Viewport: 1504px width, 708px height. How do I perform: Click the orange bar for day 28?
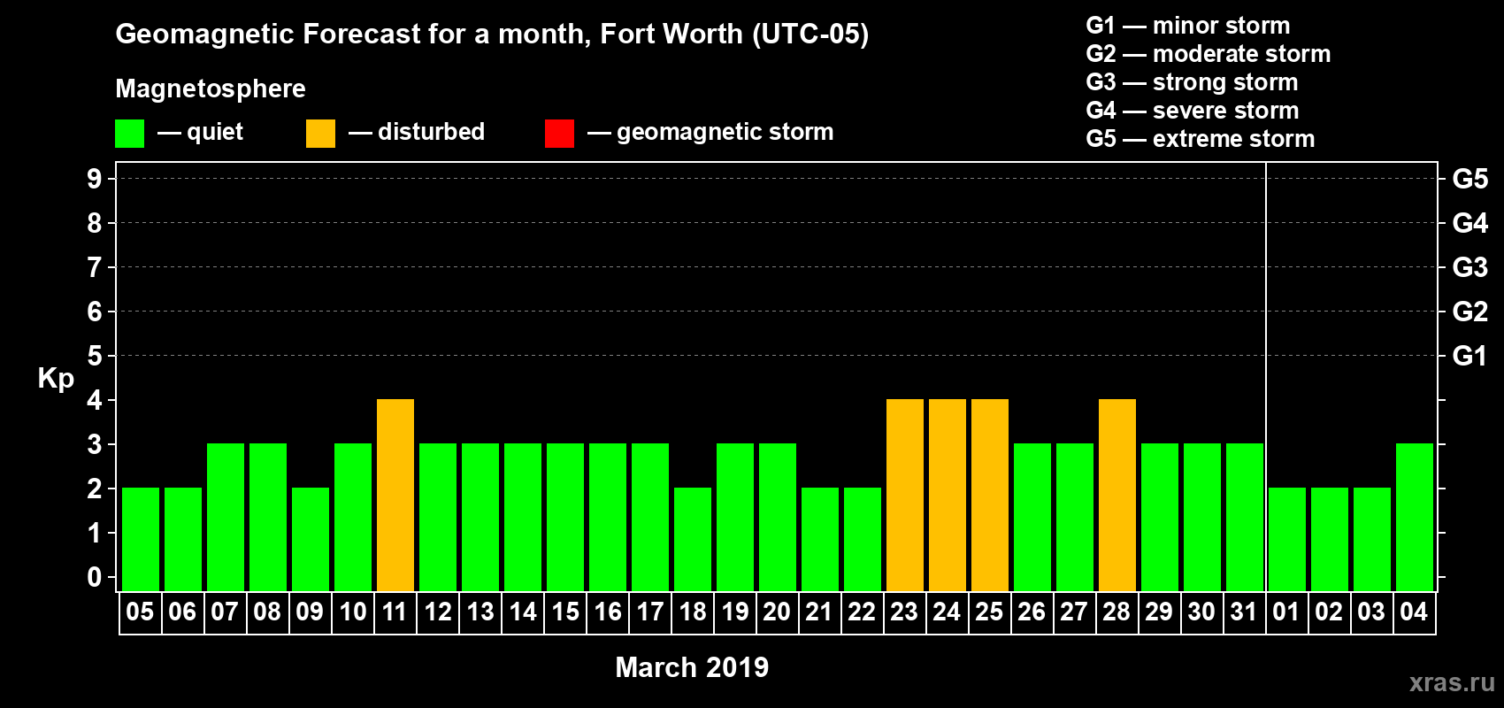[1117, 495]
